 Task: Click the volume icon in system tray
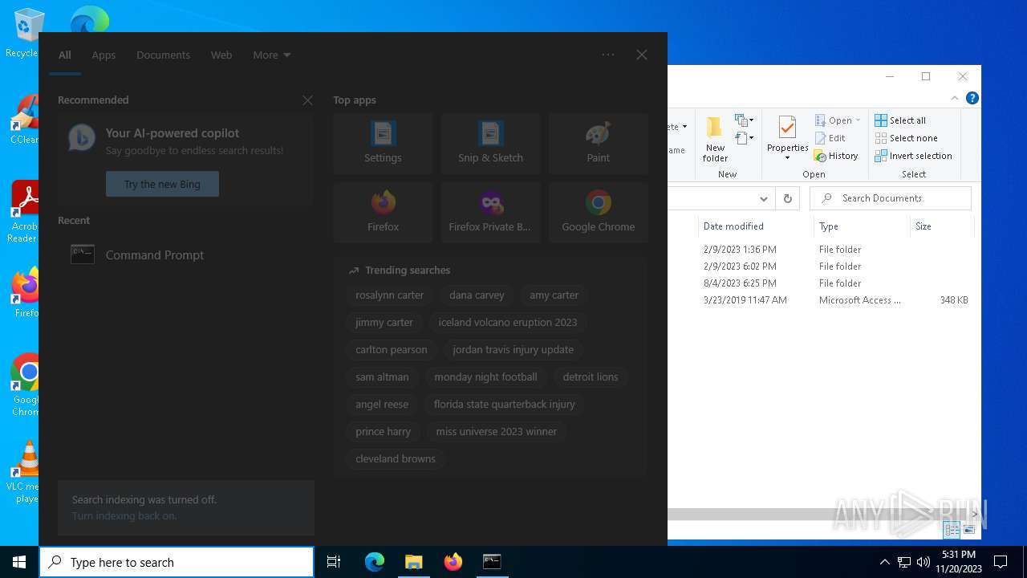click(x=923, y=562)
